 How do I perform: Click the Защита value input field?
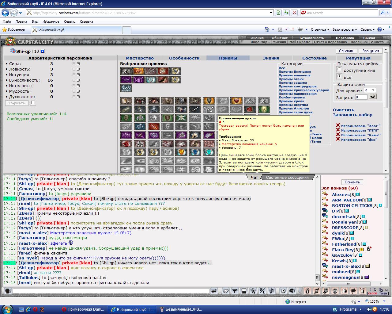[x=361, y=97]
